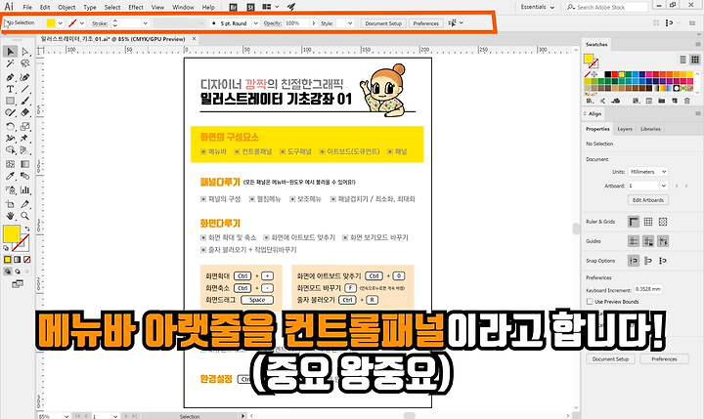Expand the Stroke weight dropdown

point(145,23)
